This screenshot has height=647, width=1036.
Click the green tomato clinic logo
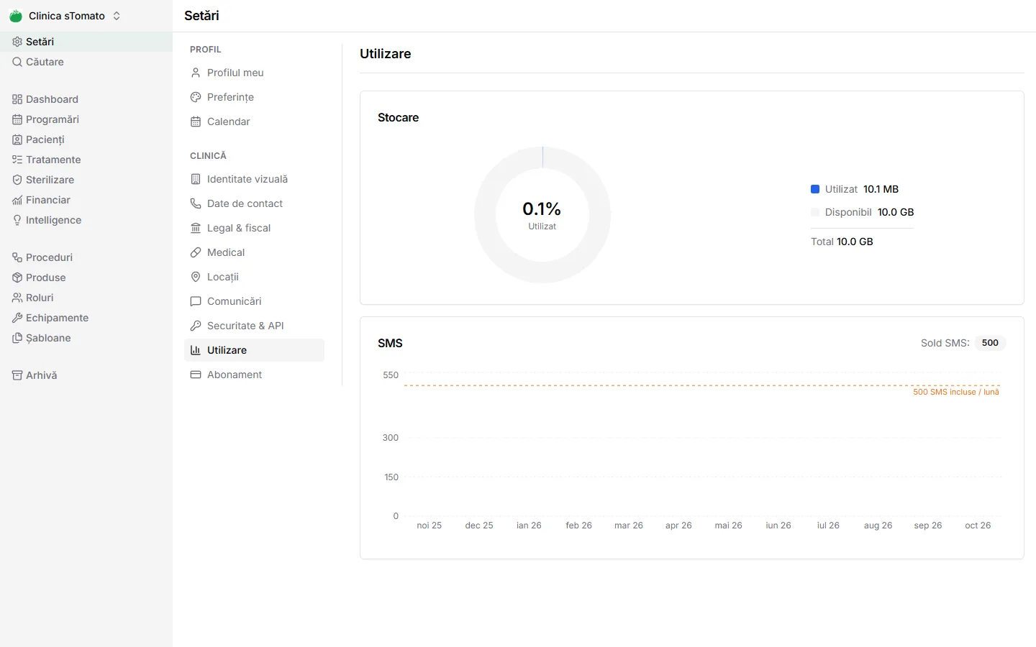[16, 16]
